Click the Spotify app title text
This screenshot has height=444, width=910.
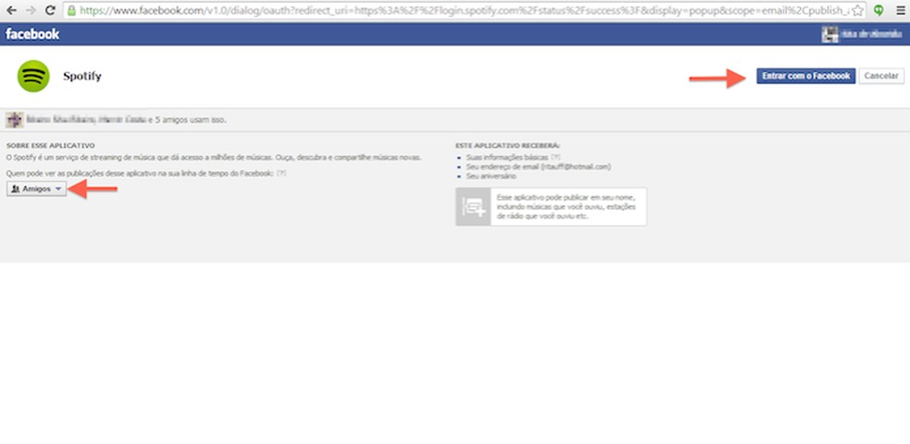tap(82, 76)
